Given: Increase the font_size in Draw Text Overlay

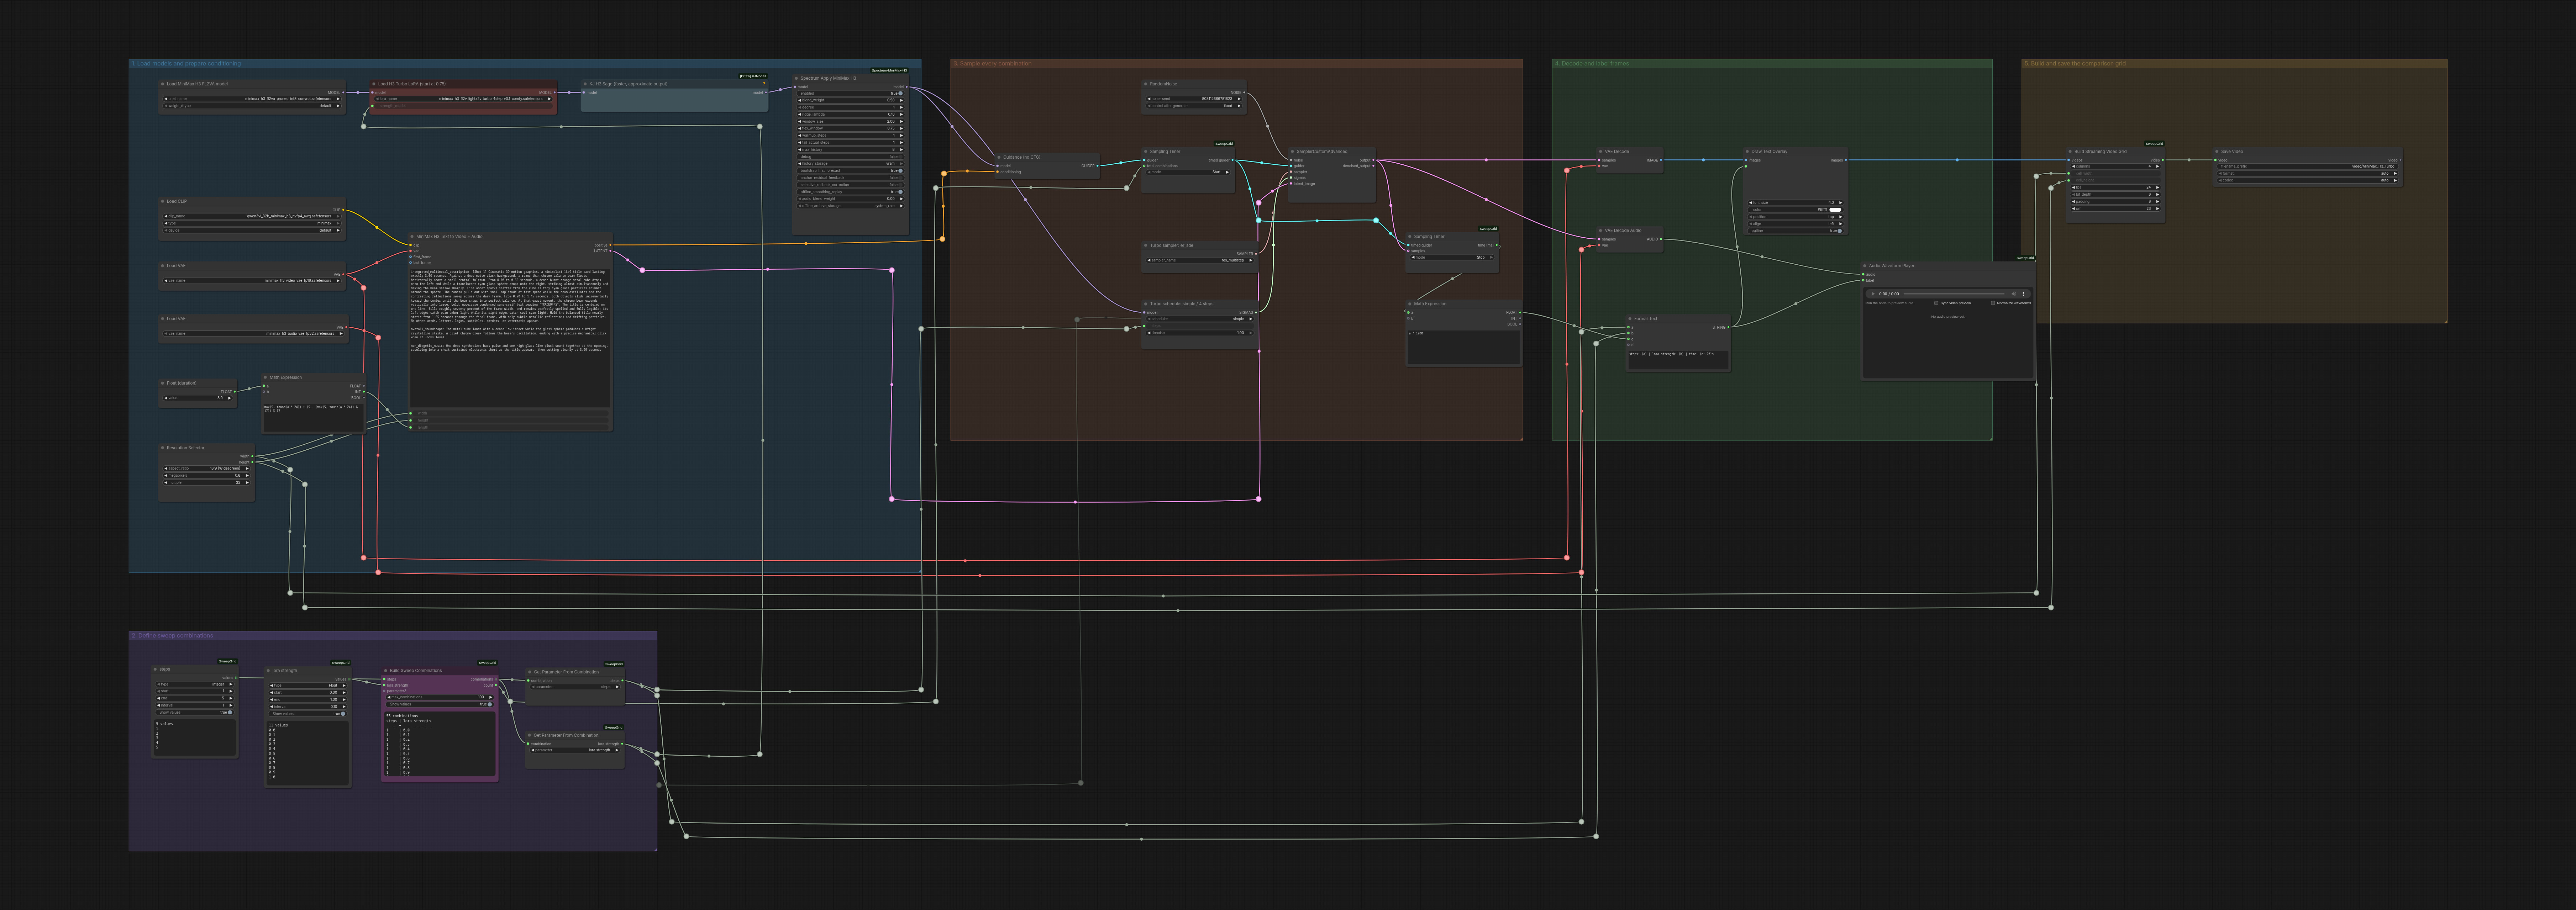Looking at the screenshot, I should click(1841, 203).
